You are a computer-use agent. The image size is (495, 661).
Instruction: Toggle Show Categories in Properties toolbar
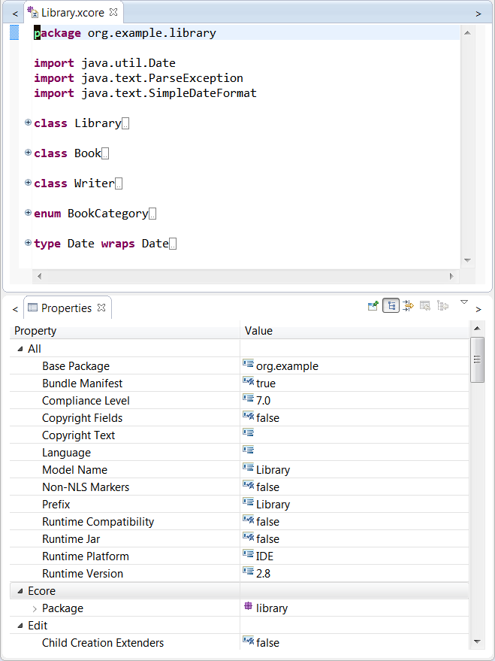(x=391, y=305)
